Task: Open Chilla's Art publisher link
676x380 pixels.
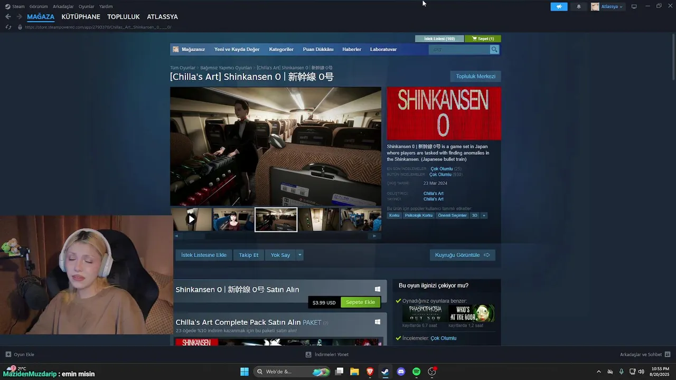Action: pyautogui.click(x=433, y=199)
